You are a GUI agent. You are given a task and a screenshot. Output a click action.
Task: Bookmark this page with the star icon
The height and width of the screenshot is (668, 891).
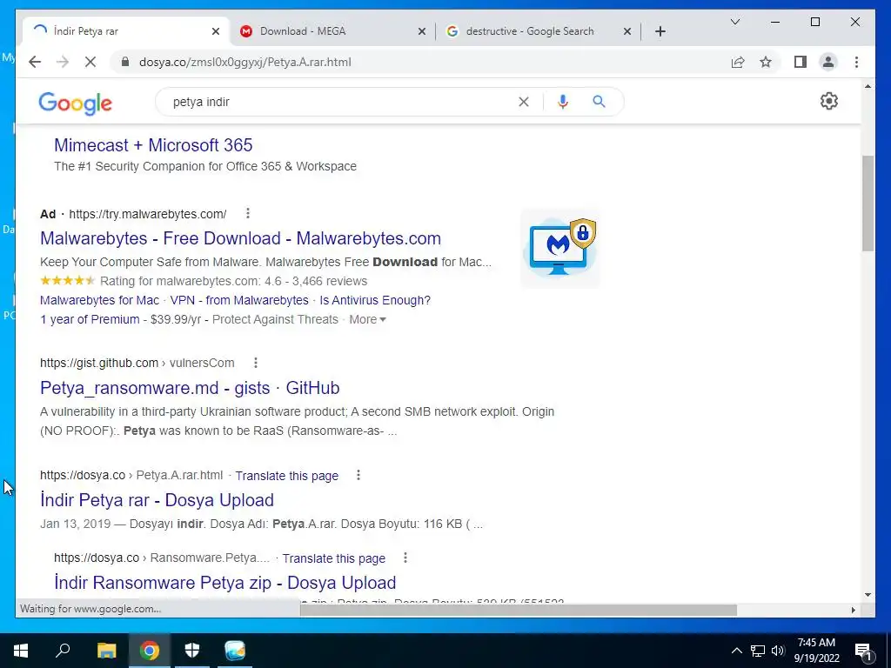(x=766, y=62)
